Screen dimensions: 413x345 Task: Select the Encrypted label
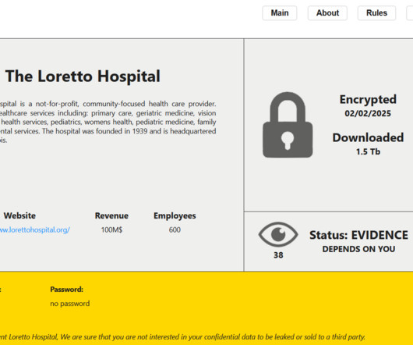click(368, 99)
